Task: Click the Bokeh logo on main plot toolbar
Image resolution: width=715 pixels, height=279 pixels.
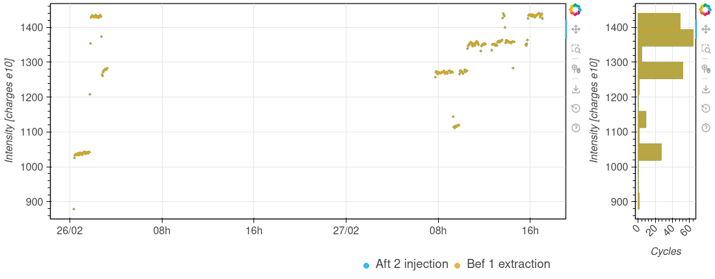Action: click(x=575, y=10)
